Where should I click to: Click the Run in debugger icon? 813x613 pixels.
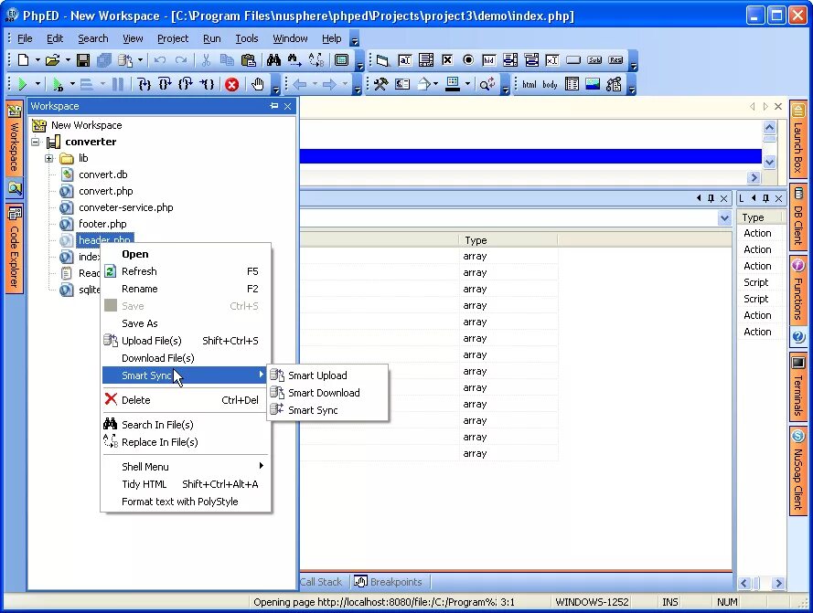point(59,84)
